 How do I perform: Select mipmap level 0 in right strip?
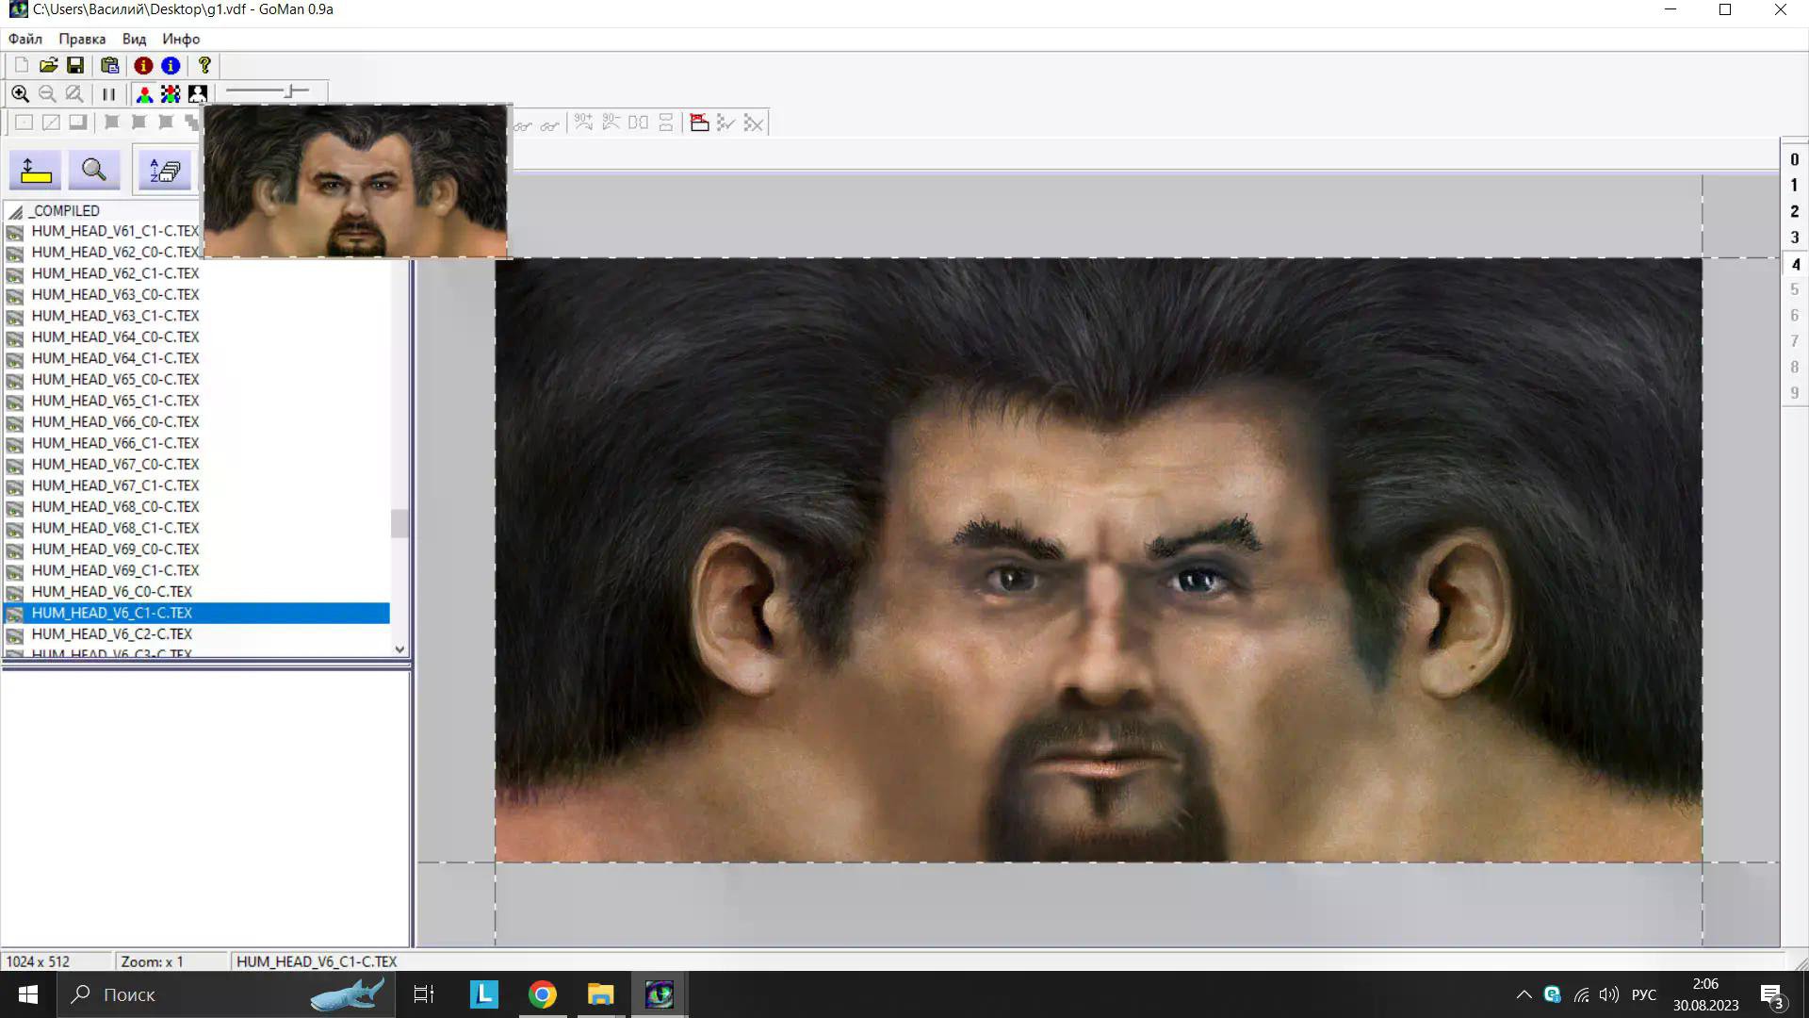tap(1794, 159)
